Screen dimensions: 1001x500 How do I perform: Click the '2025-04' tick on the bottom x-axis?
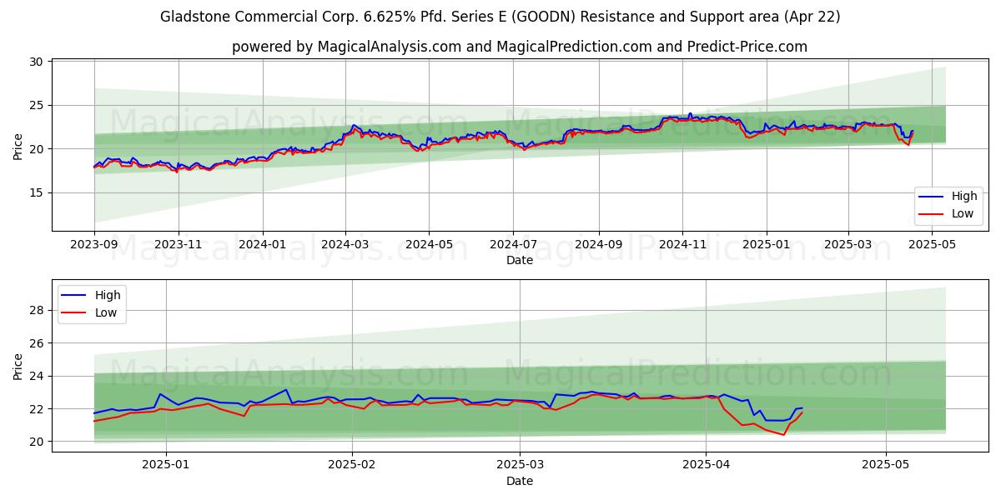coord(706,466)
